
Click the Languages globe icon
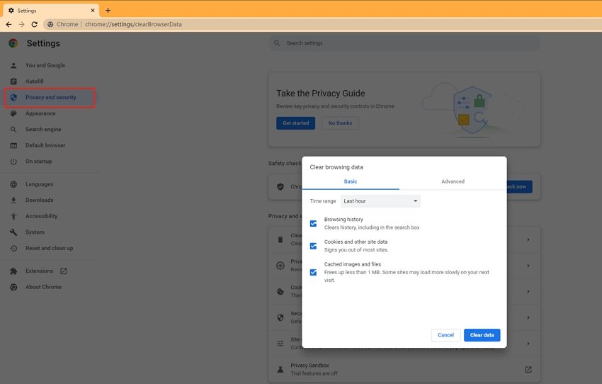13,184
